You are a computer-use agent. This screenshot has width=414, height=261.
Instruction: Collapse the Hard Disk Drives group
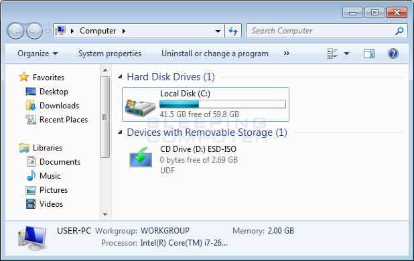point(120,77)
